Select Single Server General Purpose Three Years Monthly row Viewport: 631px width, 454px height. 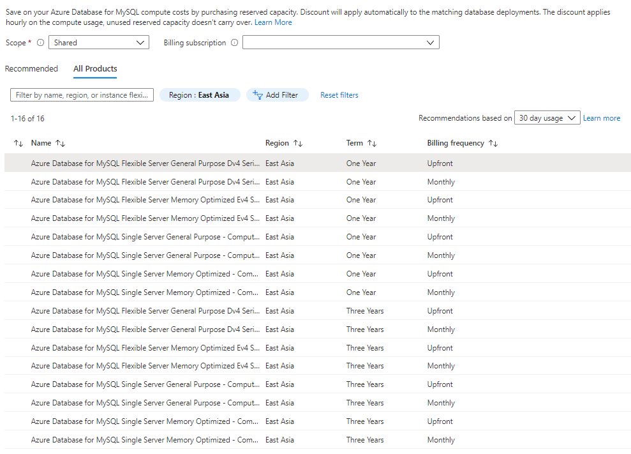318,403
